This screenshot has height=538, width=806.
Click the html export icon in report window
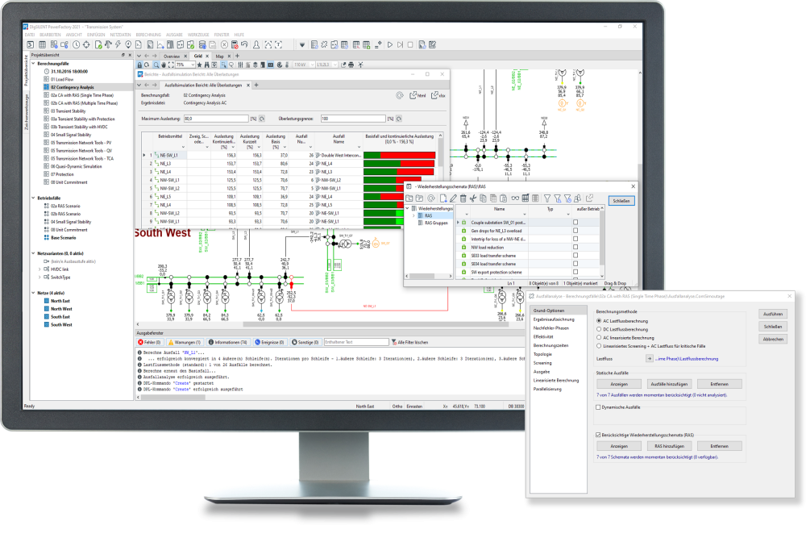pos(418,95)
